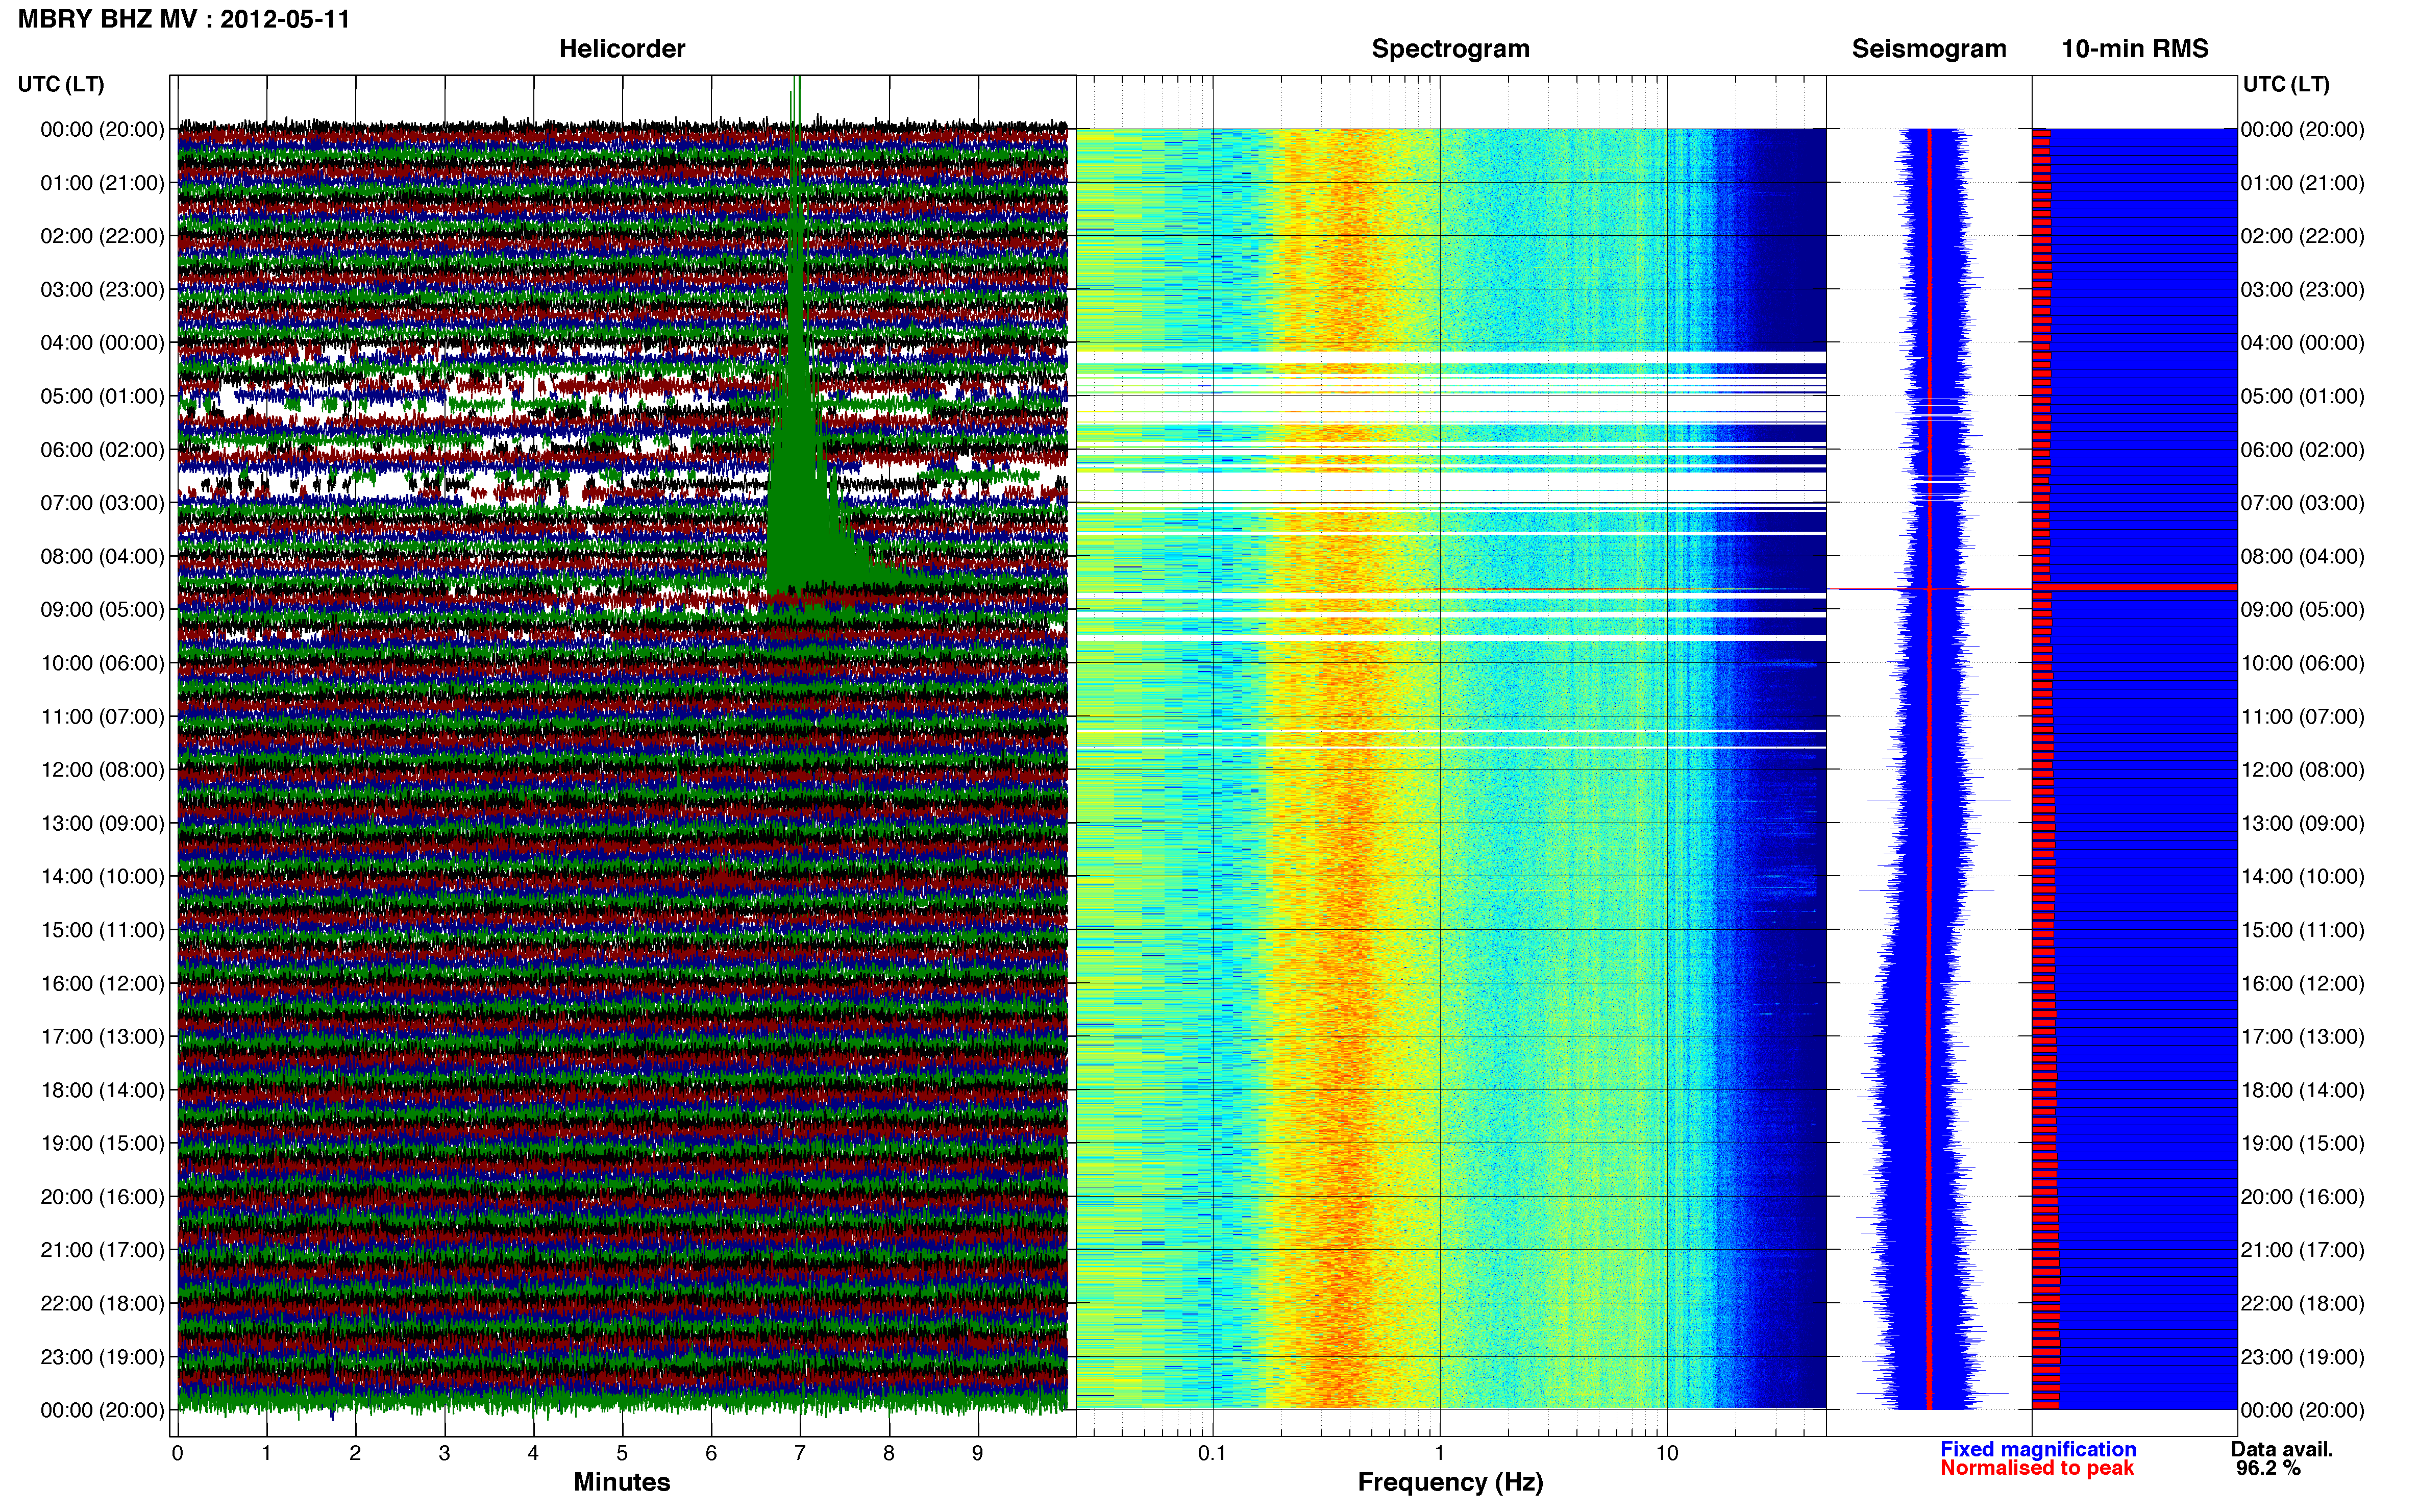Click the left 09:00 (05:00) time label
2419x1512 pixels.
(102, 610)
